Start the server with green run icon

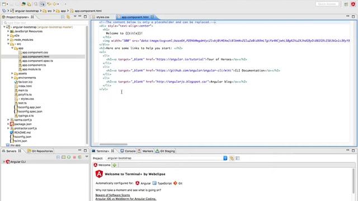(x=69, y=157)
